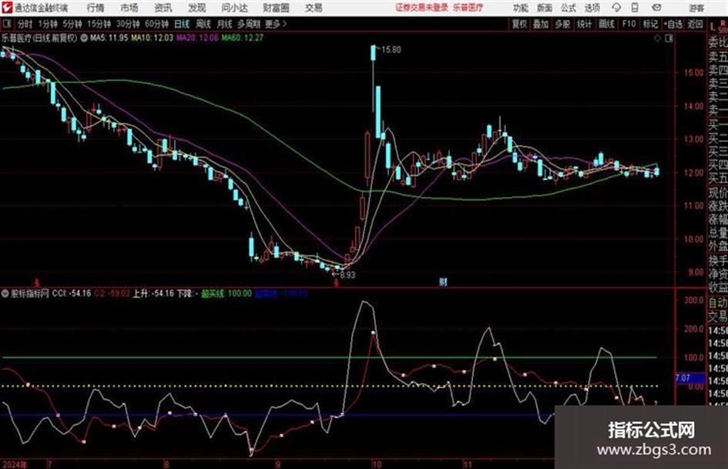Open the F10 company info button
Viewport: 728px width, 469px height.
pyautogui.click(x=629, y=24)
